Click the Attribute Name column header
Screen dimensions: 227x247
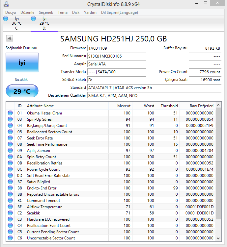67,106
